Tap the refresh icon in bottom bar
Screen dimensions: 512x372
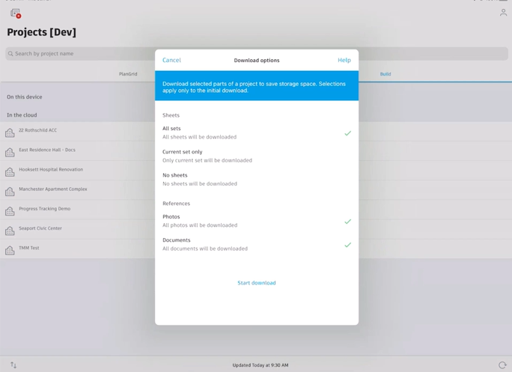[x=502, y=365]
